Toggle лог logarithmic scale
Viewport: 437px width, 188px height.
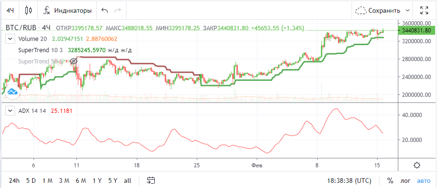[405, 181]
